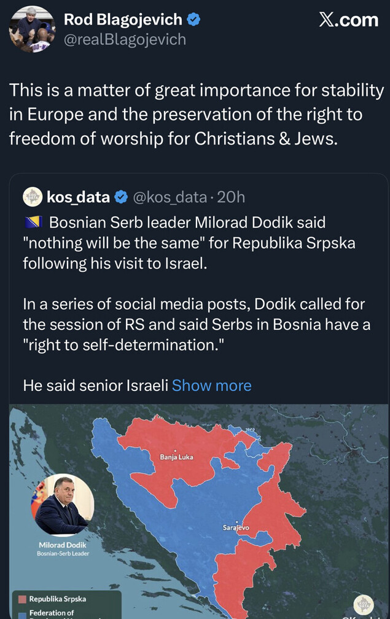Click the @kos_data handle

[x=170, y=197]
